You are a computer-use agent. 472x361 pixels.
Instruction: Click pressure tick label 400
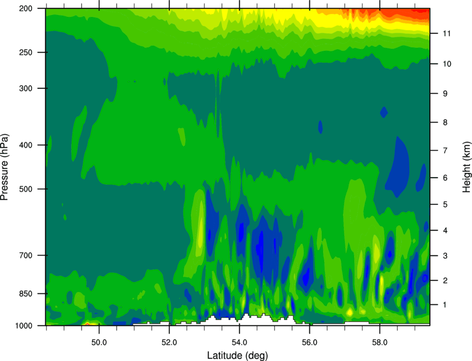tap(26, 145)
